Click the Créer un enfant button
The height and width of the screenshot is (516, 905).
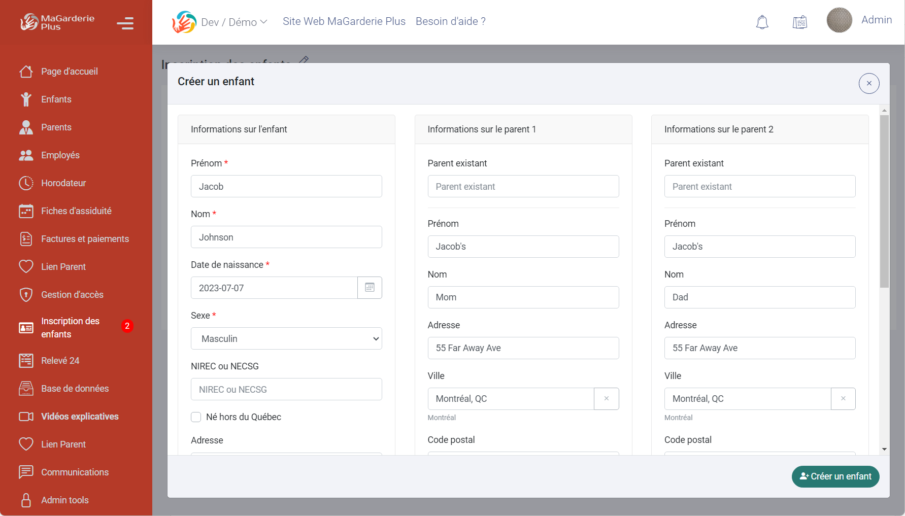coord(835,476)
